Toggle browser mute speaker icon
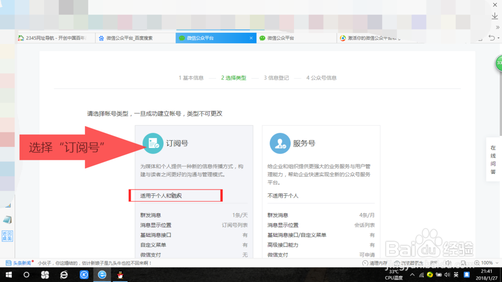The height and width of the screenshot is (282, 502). [x=448, y=263]
